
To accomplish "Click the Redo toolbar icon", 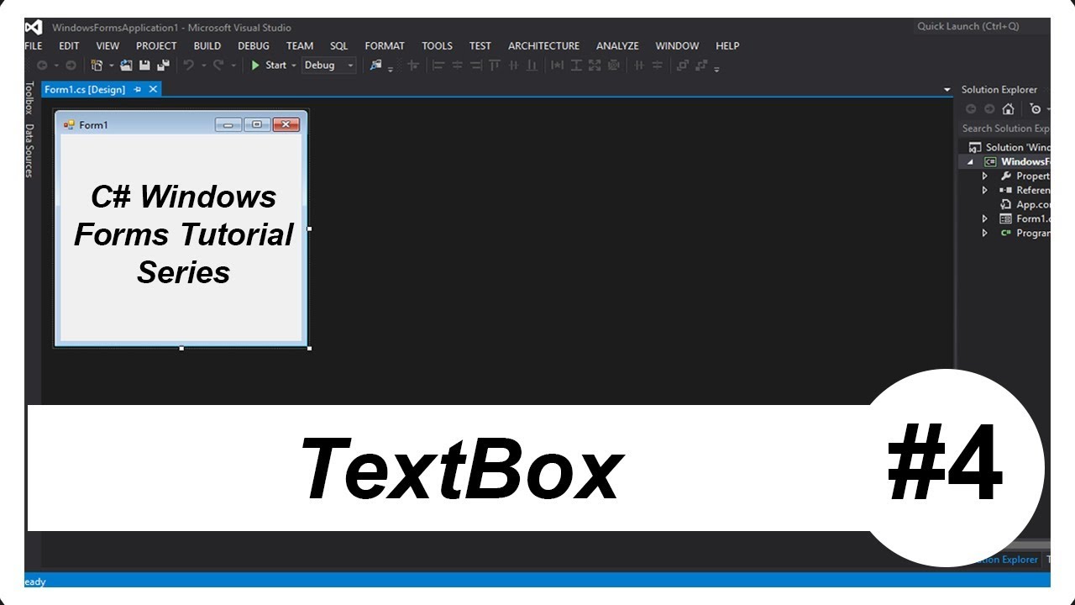I will tap(218, 66).
